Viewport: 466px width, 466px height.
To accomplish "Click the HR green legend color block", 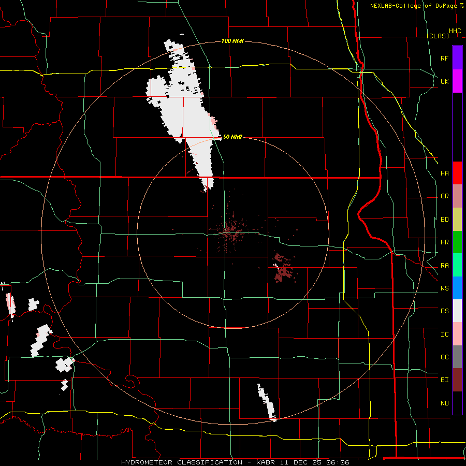I will [x=457, y=242].
